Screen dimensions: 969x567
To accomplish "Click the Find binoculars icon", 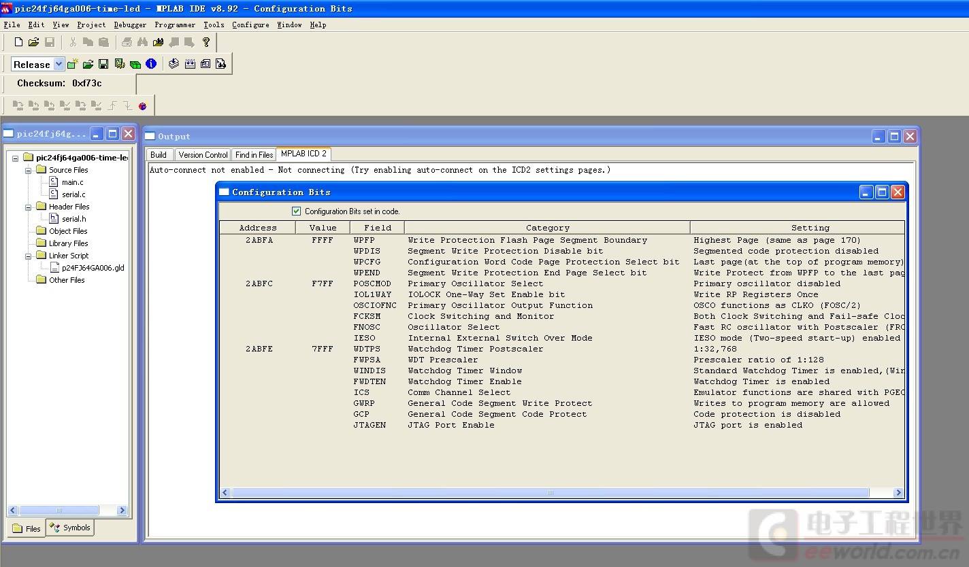I will click(x=142, y=42).
